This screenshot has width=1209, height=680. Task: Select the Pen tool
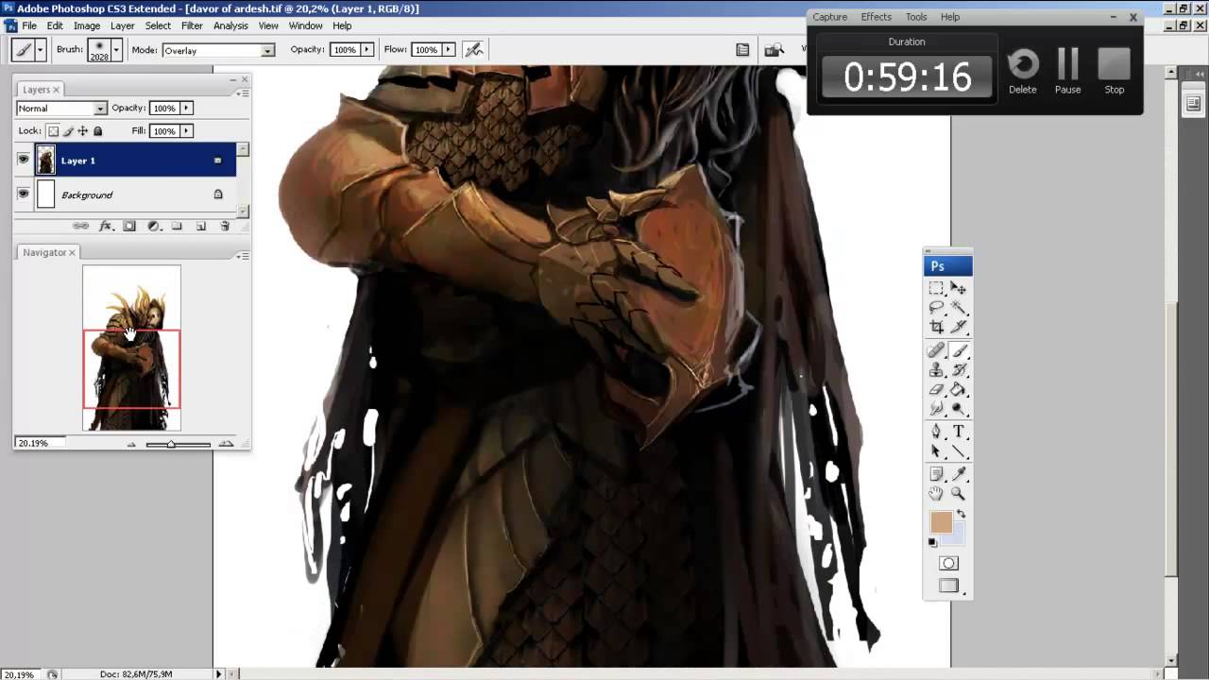pyautogui.click(x=936, y=432)
